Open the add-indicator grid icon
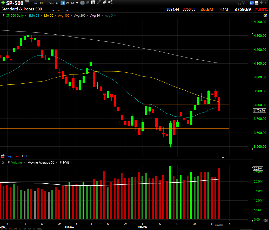 click(x=93, y=2)
